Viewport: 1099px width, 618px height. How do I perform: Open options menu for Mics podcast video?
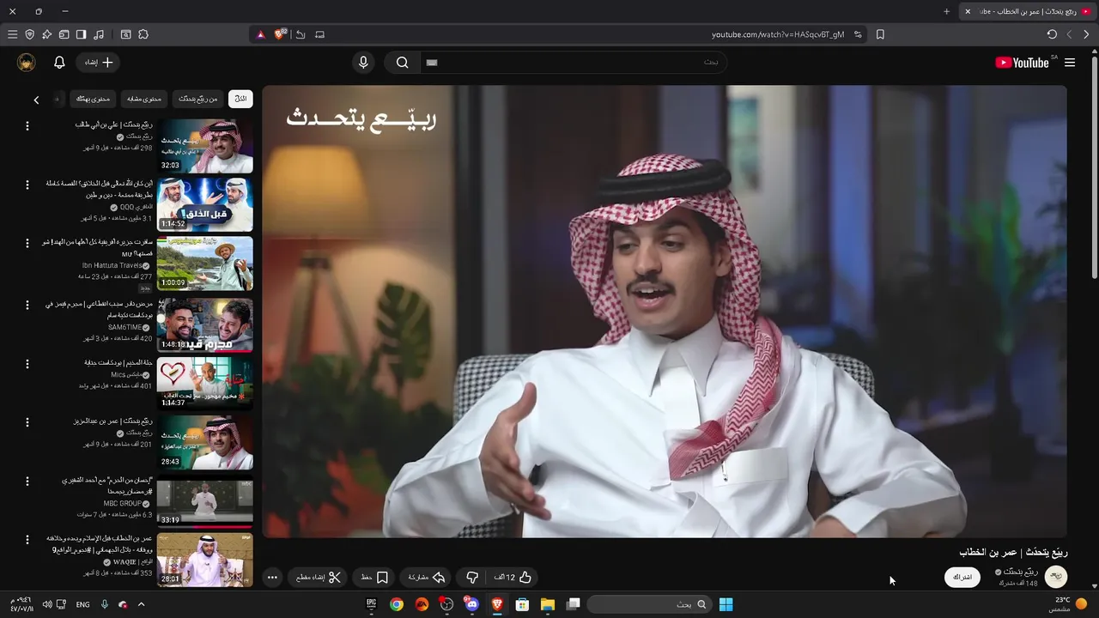[x=27, y=364]
